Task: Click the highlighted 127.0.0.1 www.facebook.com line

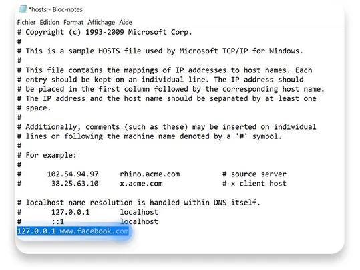Action: click(x=73, y=231)
